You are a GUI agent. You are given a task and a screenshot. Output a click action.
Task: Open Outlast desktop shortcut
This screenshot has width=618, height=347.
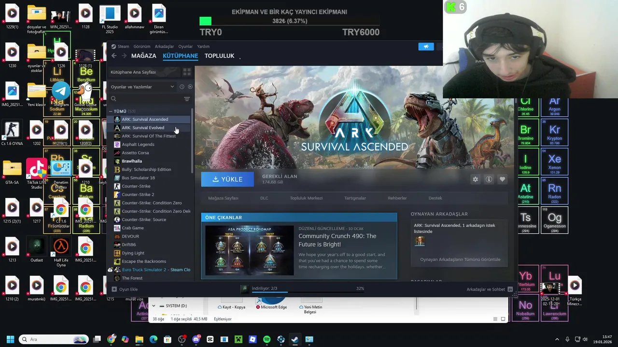(37, 250)
